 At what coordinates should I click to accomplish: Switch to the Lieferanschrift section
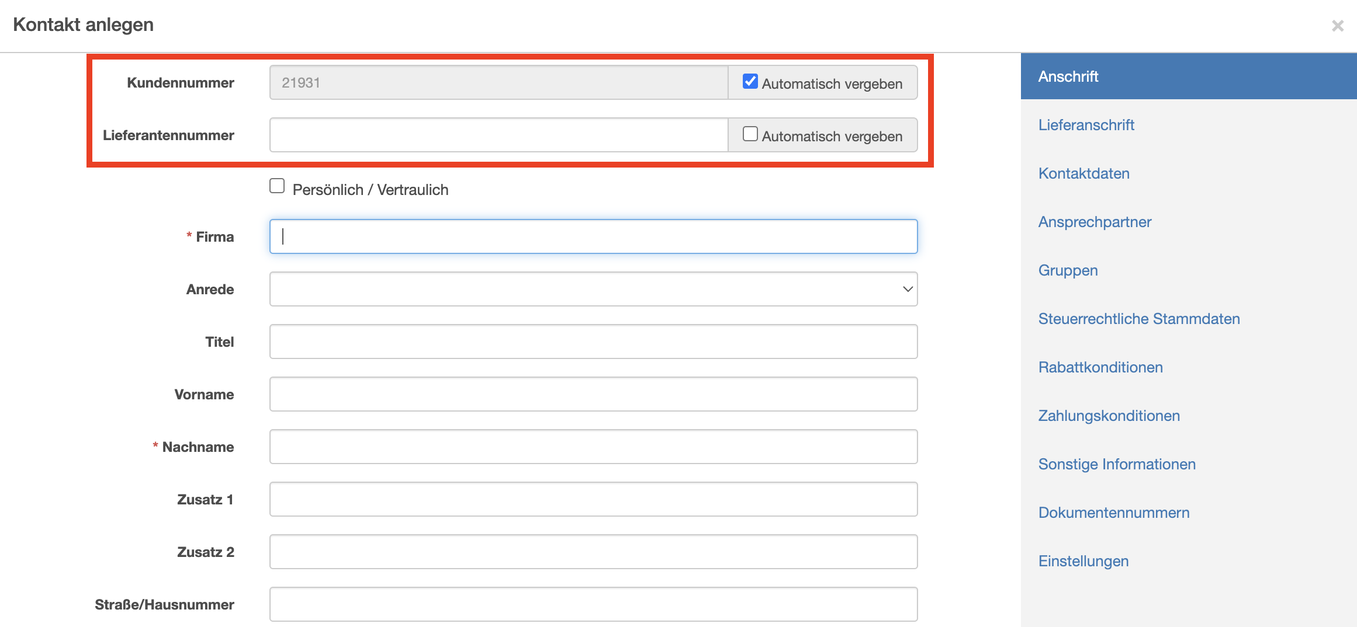[1086, 125]
